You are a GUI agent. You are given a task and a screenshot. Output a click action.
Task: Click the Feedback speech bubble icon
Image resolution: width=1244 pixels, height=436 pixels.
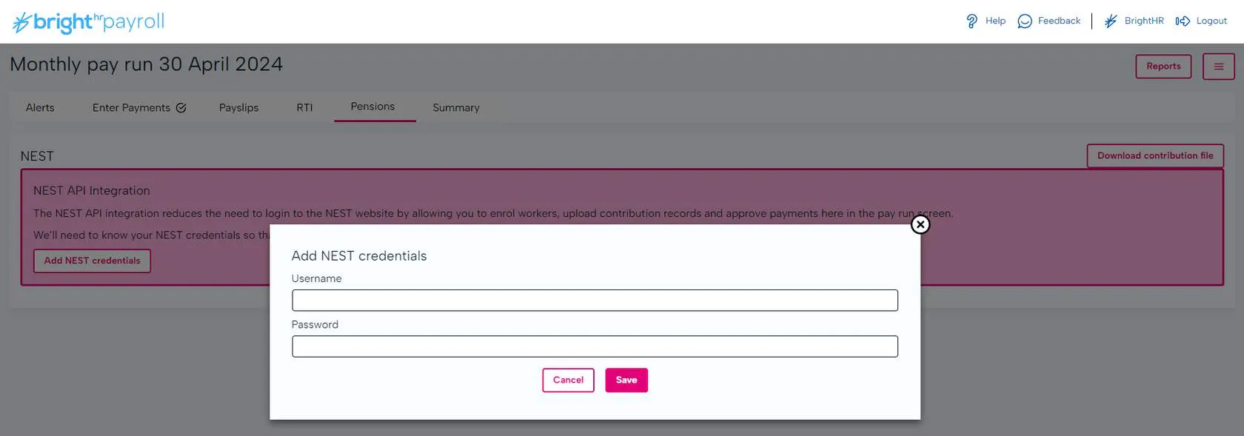pos(1025,21)
